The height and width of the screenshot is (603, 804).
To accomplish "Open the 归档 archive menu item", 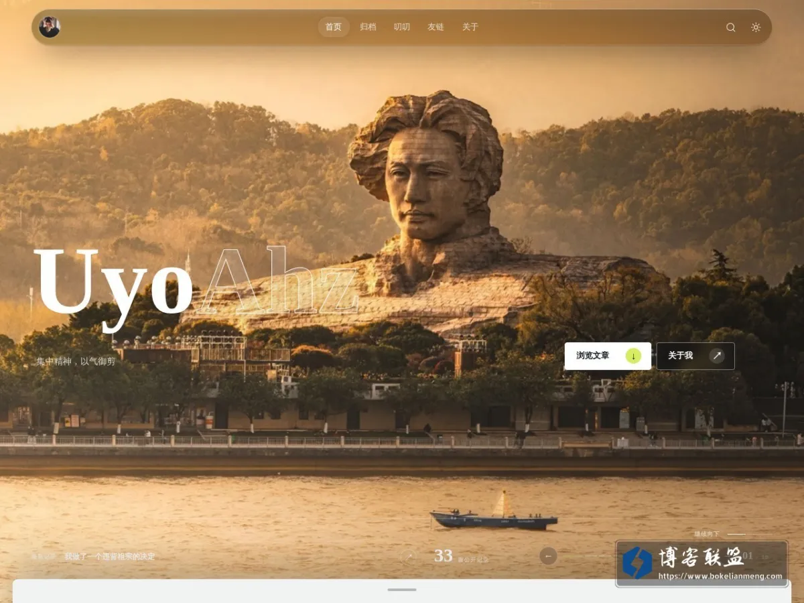I will pyautogui.click(x=368, y=27).
